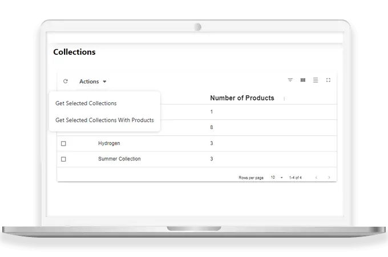This screenshot has height=257, width=388.
Task: Click the Hydrogen collection name
Action: (x=109, y=143)
